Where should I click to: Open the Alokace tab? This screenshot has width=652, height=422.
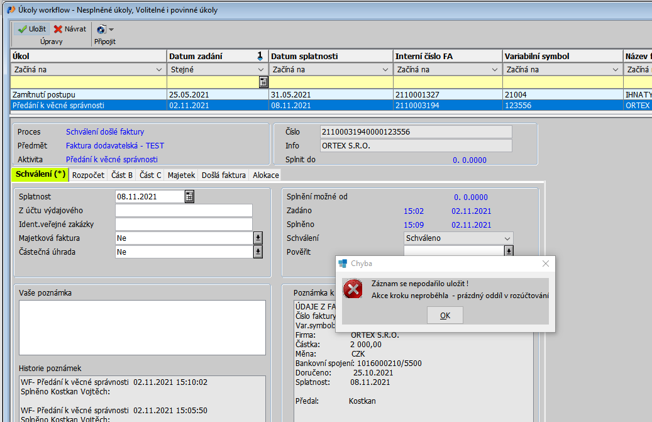265,175
